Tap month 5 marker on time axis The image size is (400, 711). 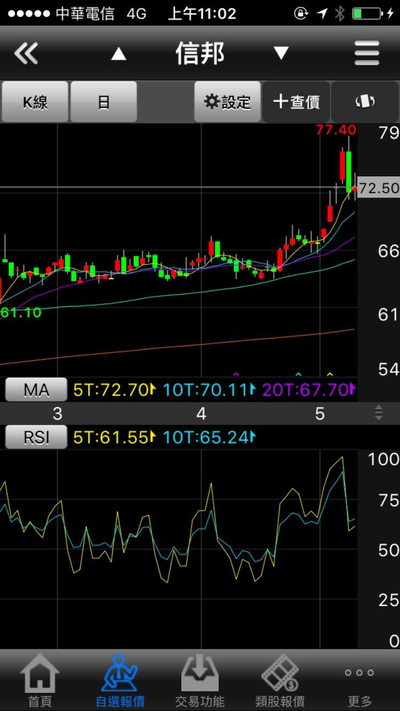click(x=319, y=414)
